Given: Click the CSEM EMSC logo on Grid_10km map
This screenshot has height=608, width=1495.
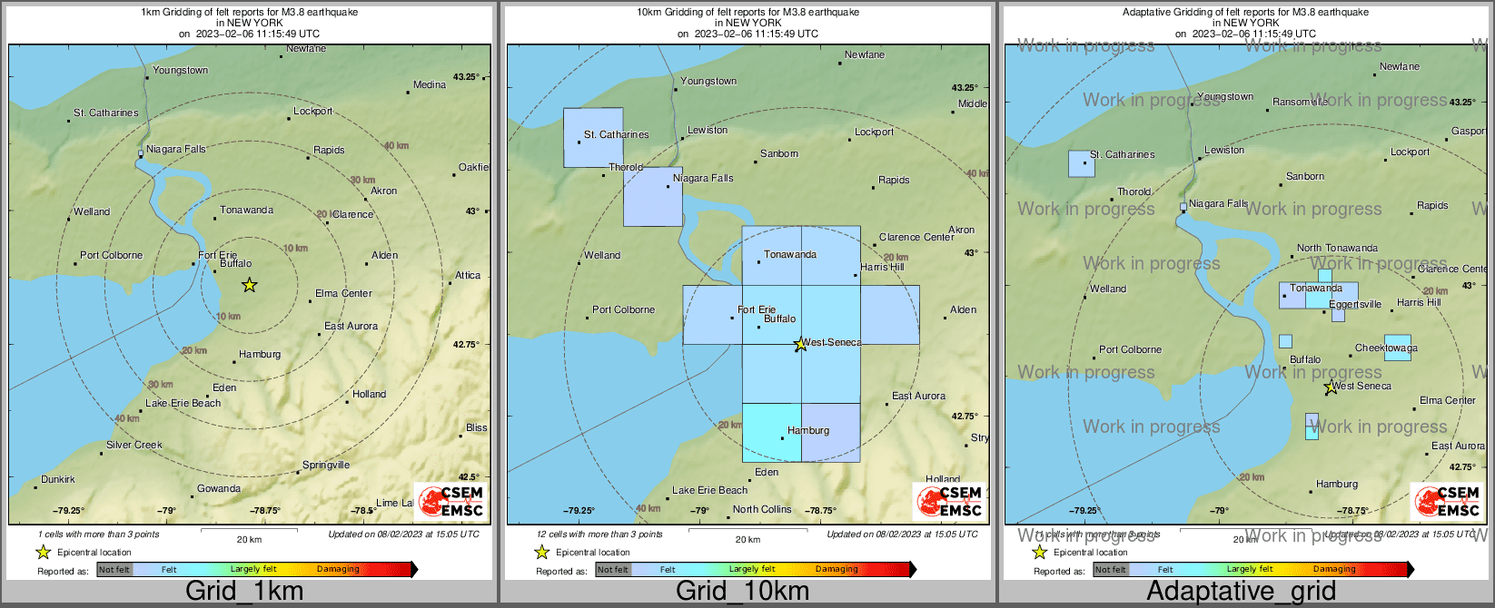Looking at the screenshot, I should [949, 502].
